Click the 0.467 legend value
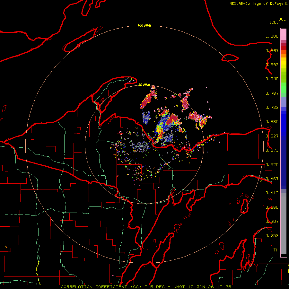Image resolution: width=289 pixels, height=289 pixels. (272, 179)
